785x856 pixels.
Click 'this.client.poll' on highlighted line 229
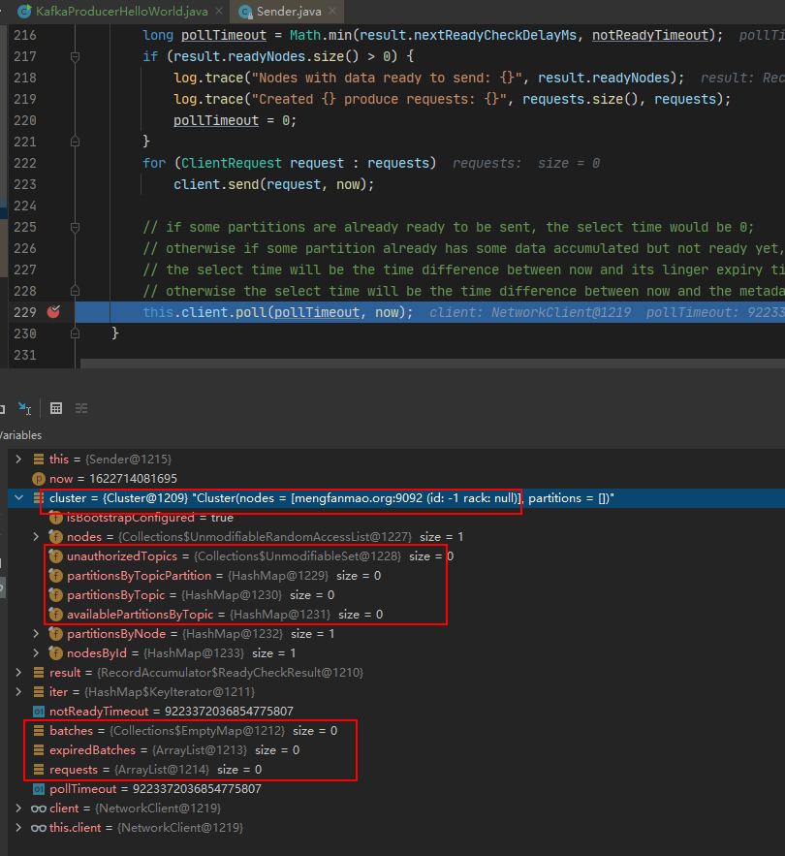[x=204, y=312]
